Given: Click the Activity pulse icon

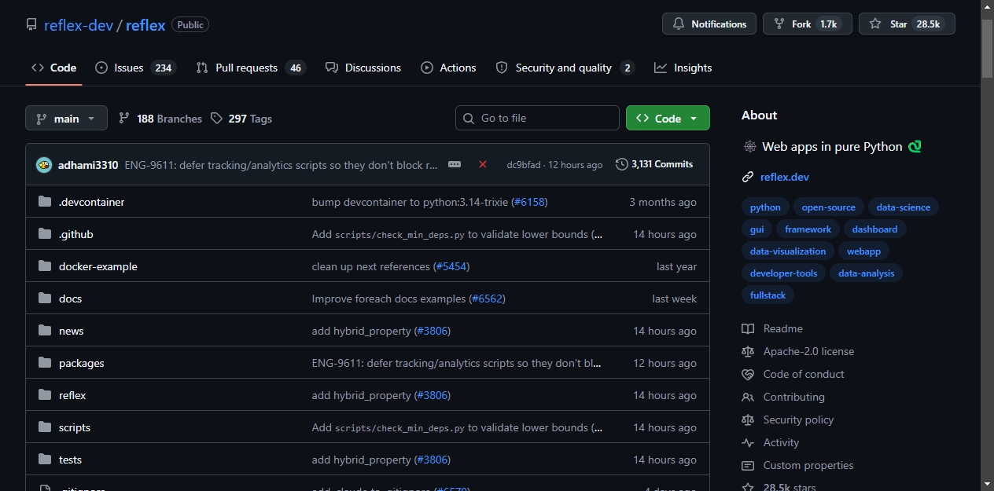Looking at the screenshot, I should click(748, 442).
